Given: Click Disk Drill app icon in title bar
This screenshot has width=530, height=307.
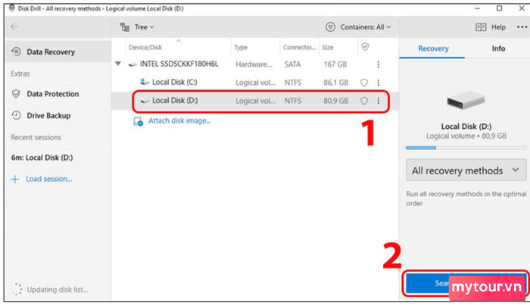Looking at the screenshot, I should [11, 8].
